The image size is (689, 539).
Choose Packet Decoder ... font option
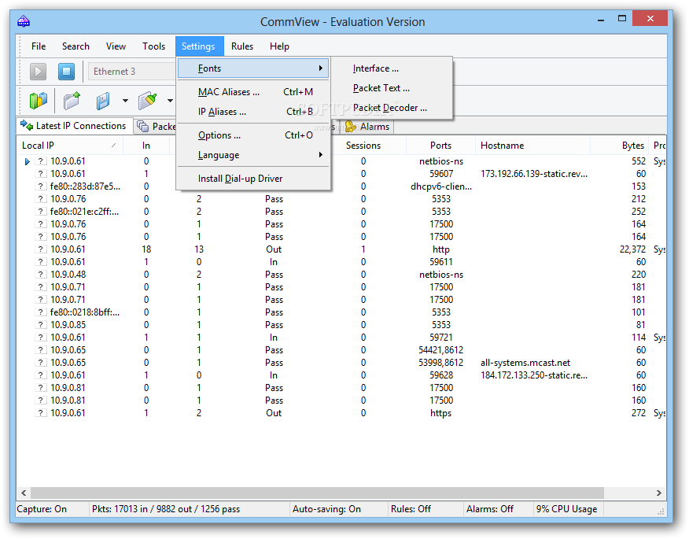pos(390,108)
